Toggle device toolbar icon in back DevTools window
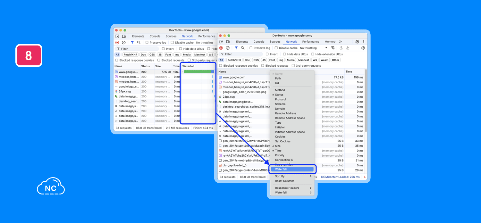 click(124, 36)
